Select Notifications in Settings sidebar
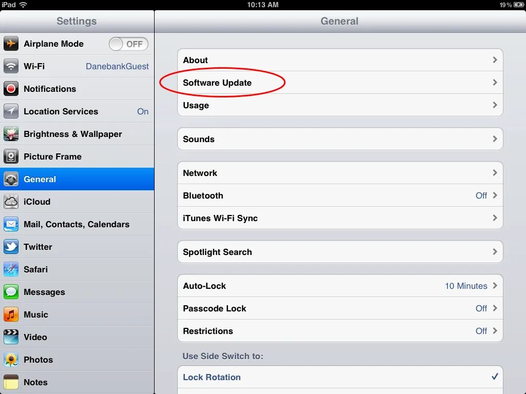This screenshot has width=526, height=394. (x=77, y=89)
